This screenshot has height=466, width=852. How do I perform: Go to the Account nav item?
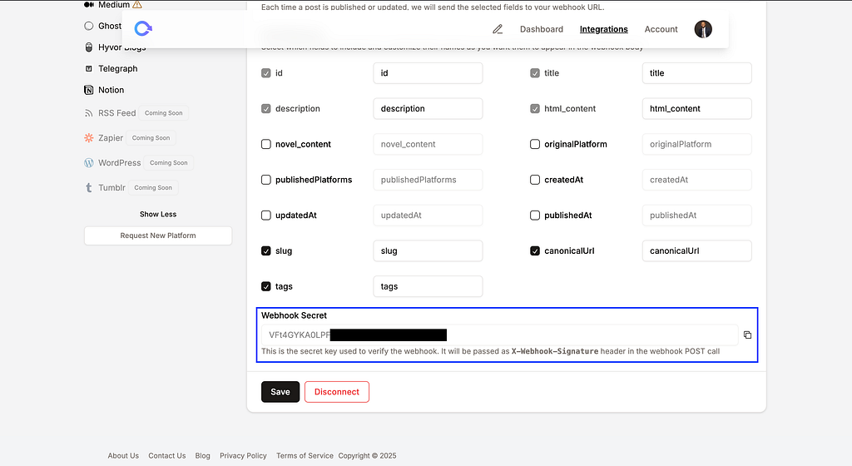[661, 29]
